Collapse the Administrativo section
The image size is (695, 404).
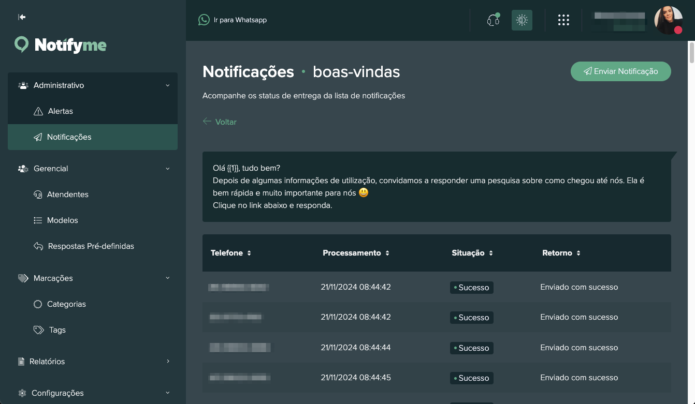[x=167, y=85]
